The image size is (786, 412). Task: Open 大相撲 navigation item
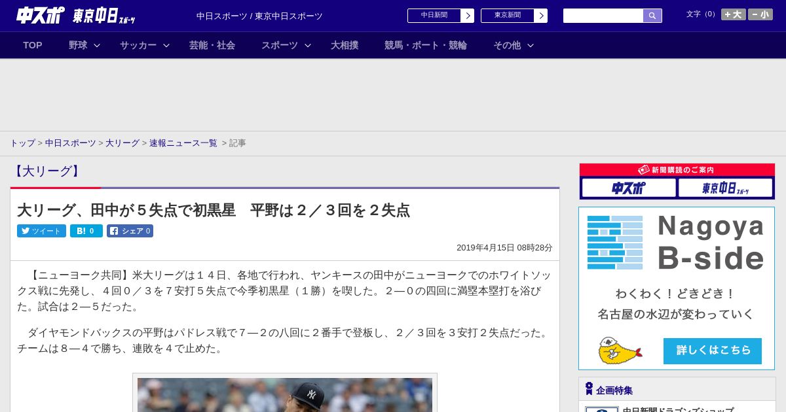(x=345, y=45)
